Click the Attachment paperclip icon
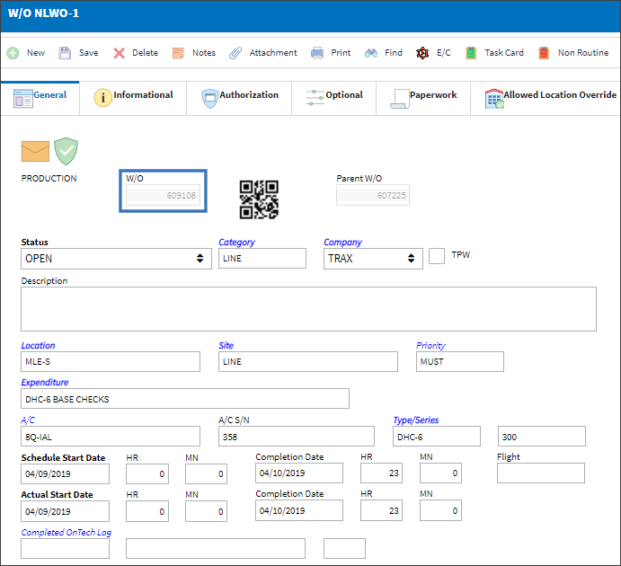Screen dimensions: 621x566 click(235, 53)
